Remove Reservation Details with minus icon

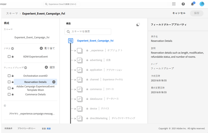point(54,82)
